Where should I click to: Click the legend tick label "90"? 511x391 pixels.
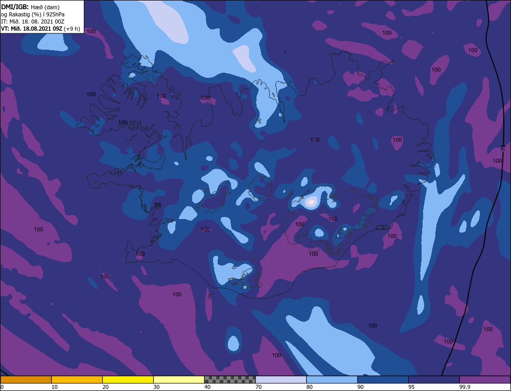click(360, 387)
